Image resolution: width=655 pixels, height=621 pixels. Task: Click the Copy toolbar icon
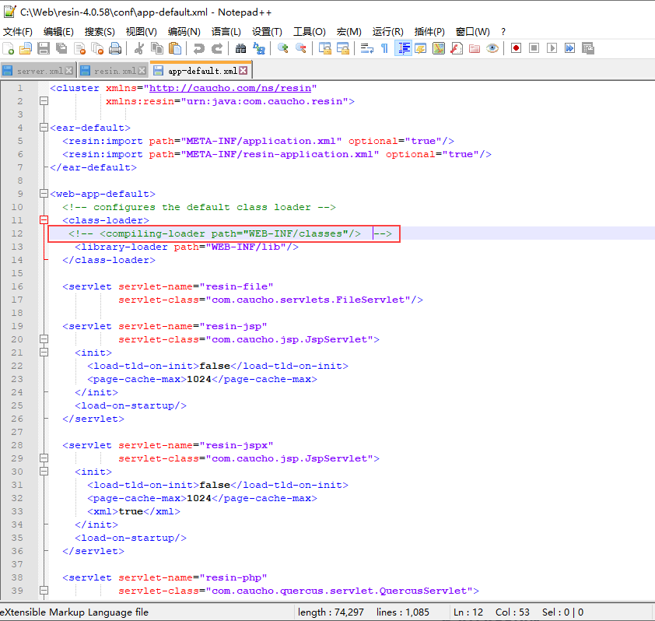[157, 48]
